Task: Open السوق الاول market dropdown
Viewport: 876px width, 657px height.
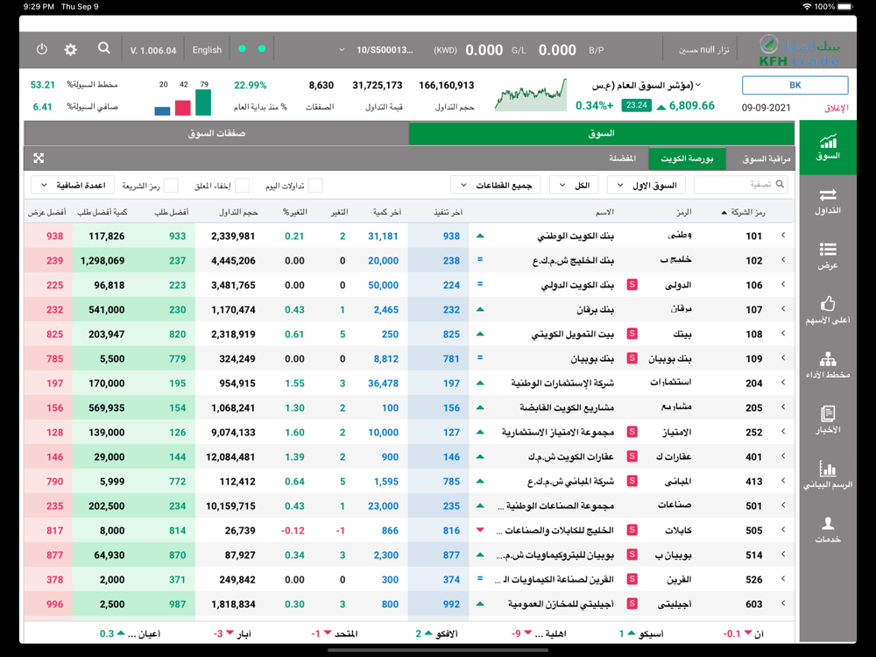Action: pos(647,185)
